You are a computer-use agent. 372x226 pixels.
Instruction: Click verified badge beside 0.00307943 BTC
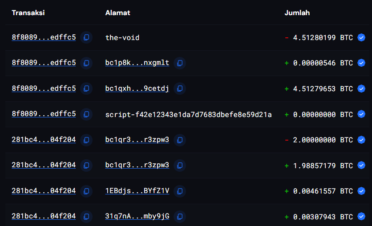361,217
